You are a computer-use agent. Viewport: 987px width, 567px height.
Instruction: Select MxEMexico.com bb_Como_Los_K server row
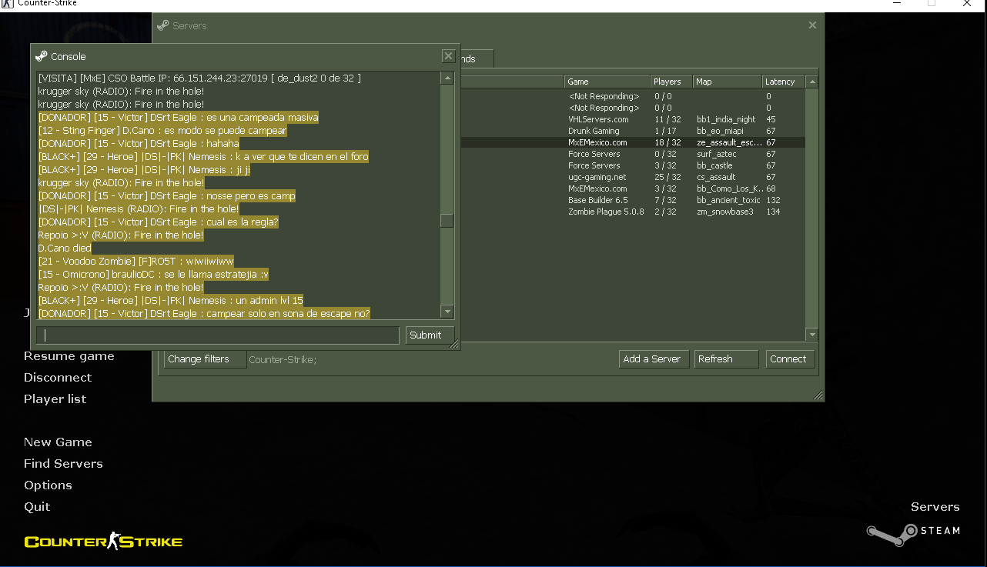[631, 188]
